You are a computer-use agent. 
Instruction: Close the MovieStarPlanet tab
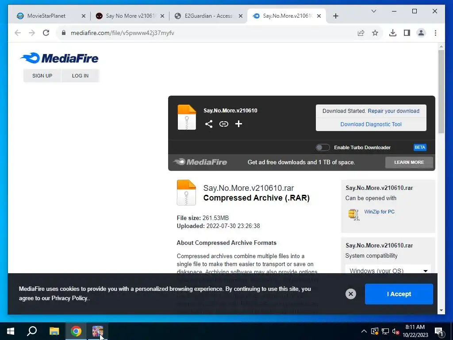[84, 16]
